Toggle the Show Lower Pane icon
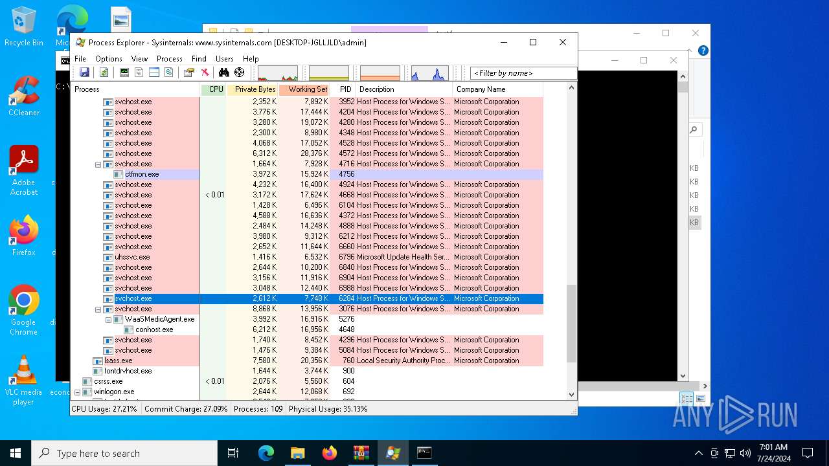 click(154, 72)
